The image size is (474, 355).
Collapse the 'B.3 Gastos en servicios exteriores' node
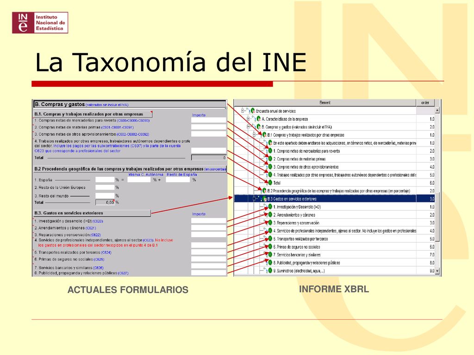[x=254, y=199]
